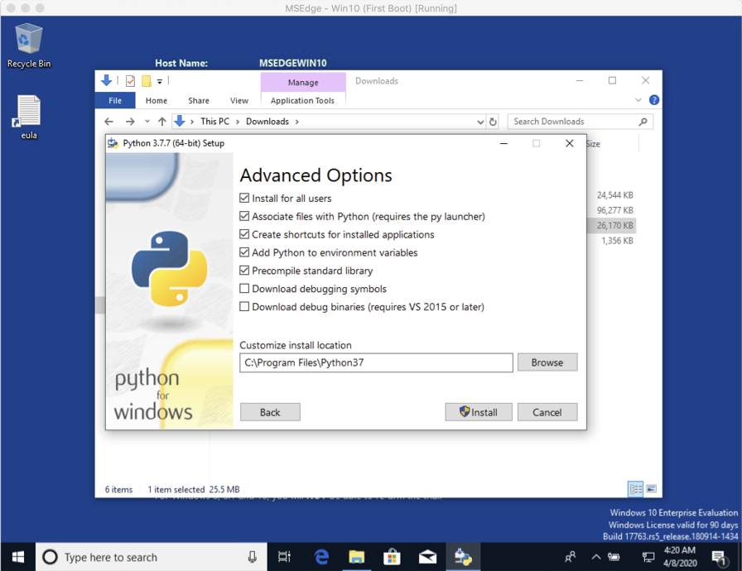The image size is (742, 571).
Task: Click the Install button
Action: [x=478, y=412]
